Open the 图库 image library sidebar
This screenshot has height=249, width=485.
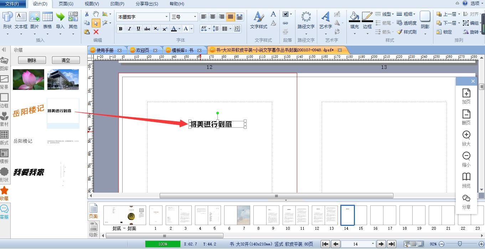coord(4,63)
